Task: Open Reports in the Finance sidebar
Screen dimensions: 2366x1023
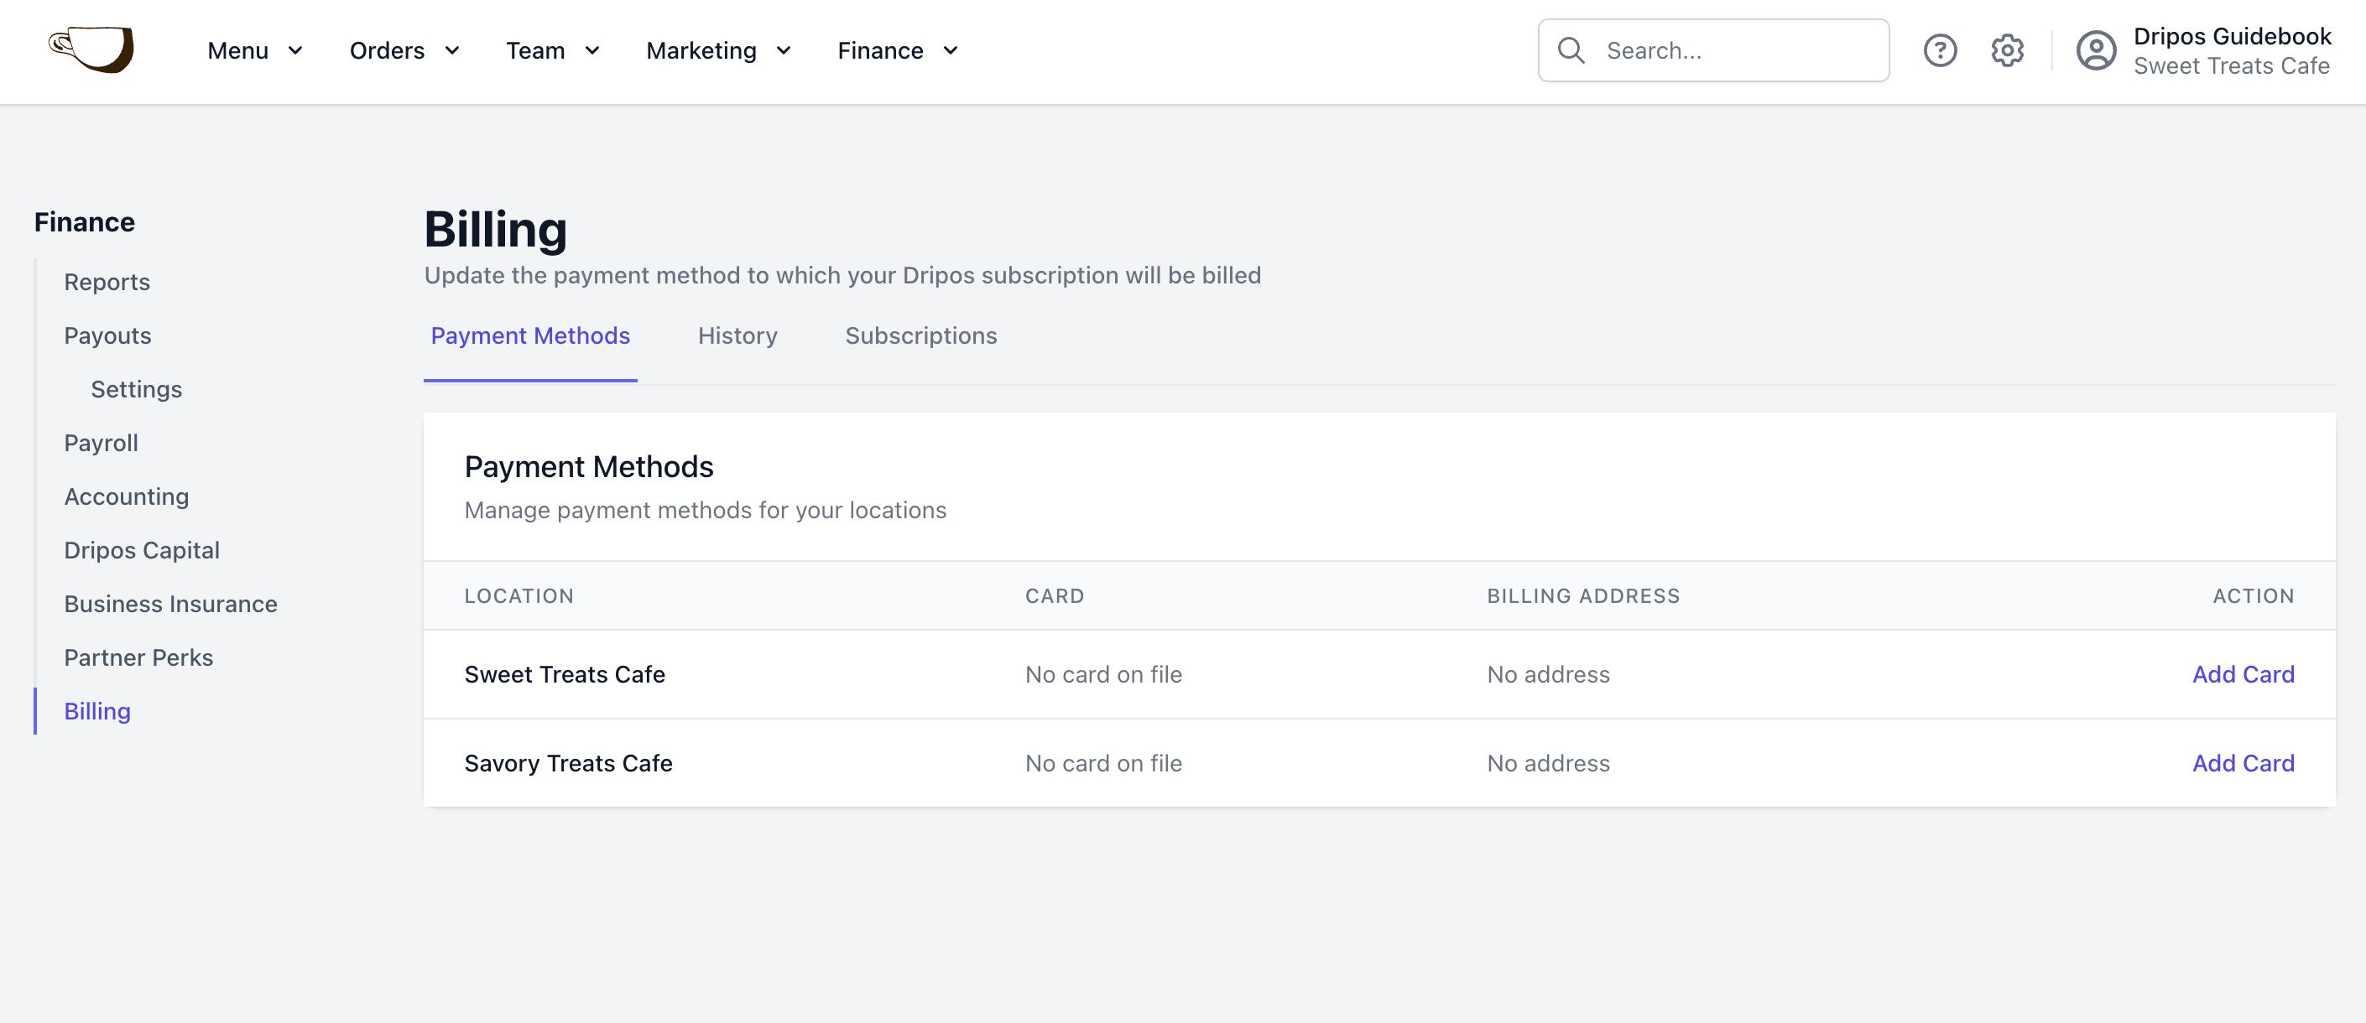Action: pos(107,282)
